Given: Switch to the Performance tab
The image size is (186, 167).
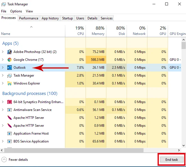Looking at the screenshot, I should 29,18.
